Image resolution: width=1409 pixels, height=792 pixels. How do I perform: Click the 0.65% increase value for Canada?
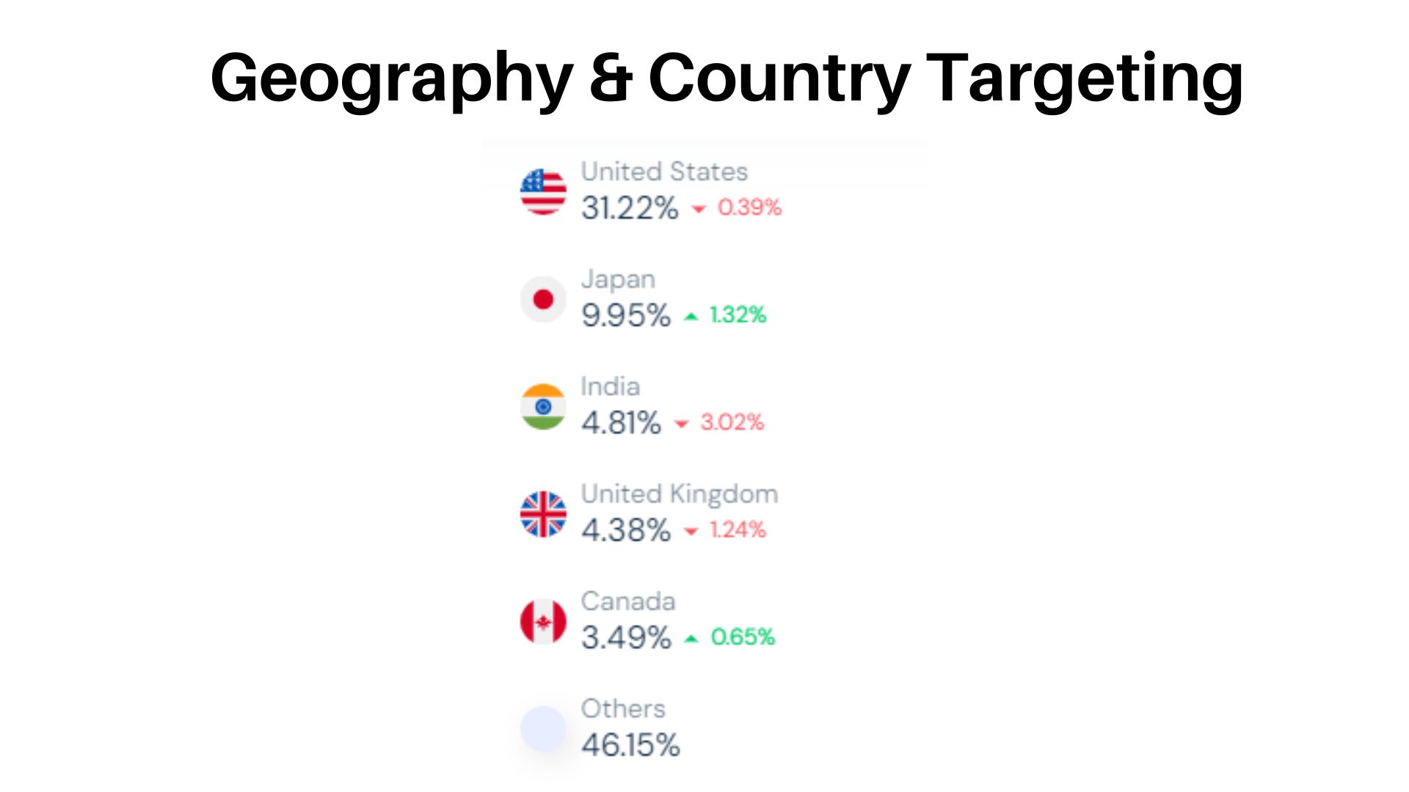point(743,637)
